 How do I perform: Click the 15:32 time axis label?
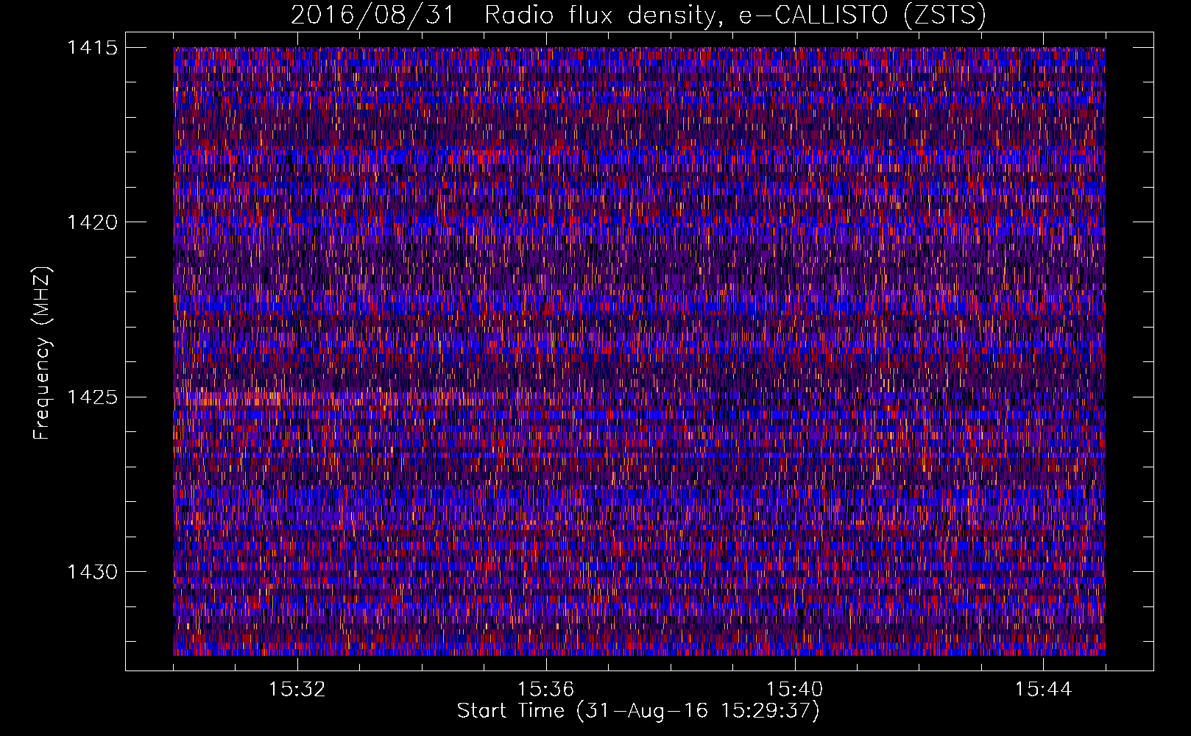click(297, 690)
